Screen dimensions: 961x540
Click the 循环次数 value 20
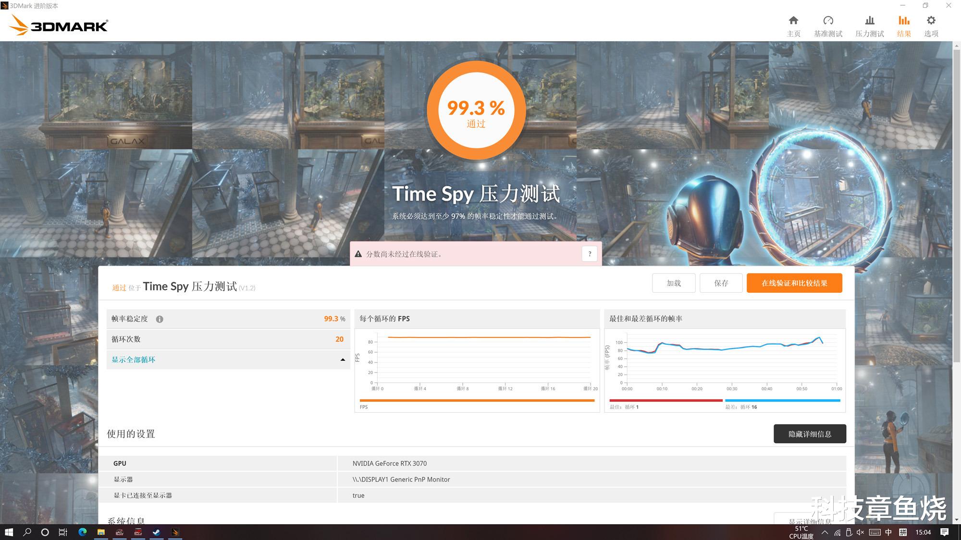pyautogui.click(x=339, y=339)
